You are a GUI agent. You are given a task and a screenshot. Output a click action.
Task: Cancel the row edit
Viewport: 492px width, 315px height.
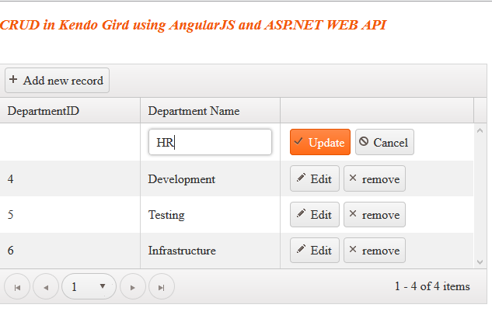point(384,143)
